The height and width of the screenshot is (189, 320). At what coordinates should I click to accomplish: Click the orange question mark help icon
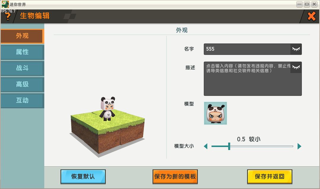8,17
